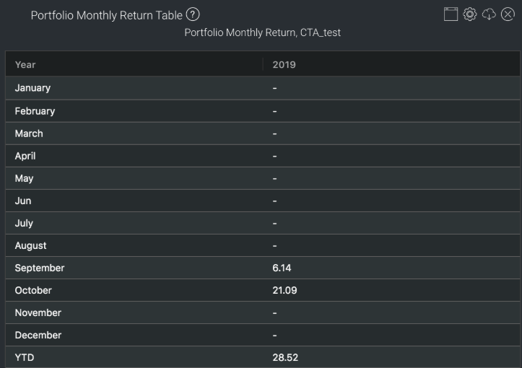Screen dimensions: 522x368
Task: Select the January row
Action: pos(263,88)
